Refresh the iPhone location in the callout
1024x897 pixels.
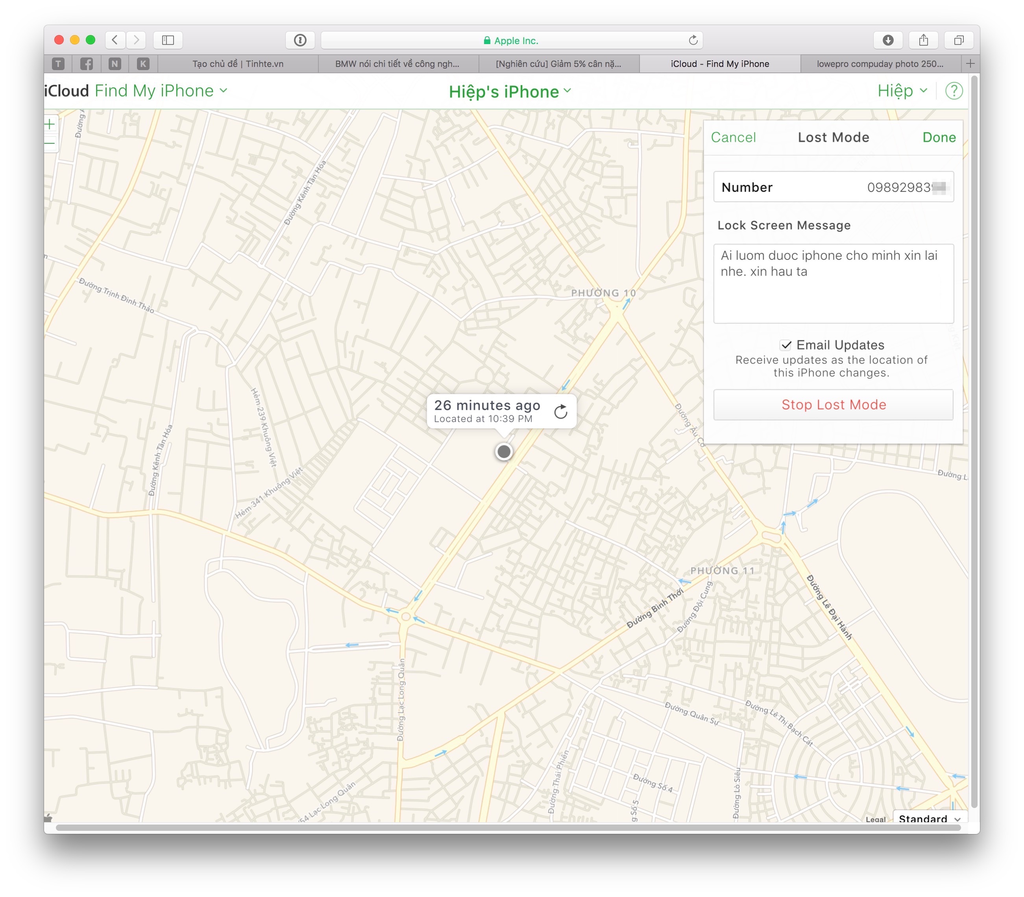(561, 411)
